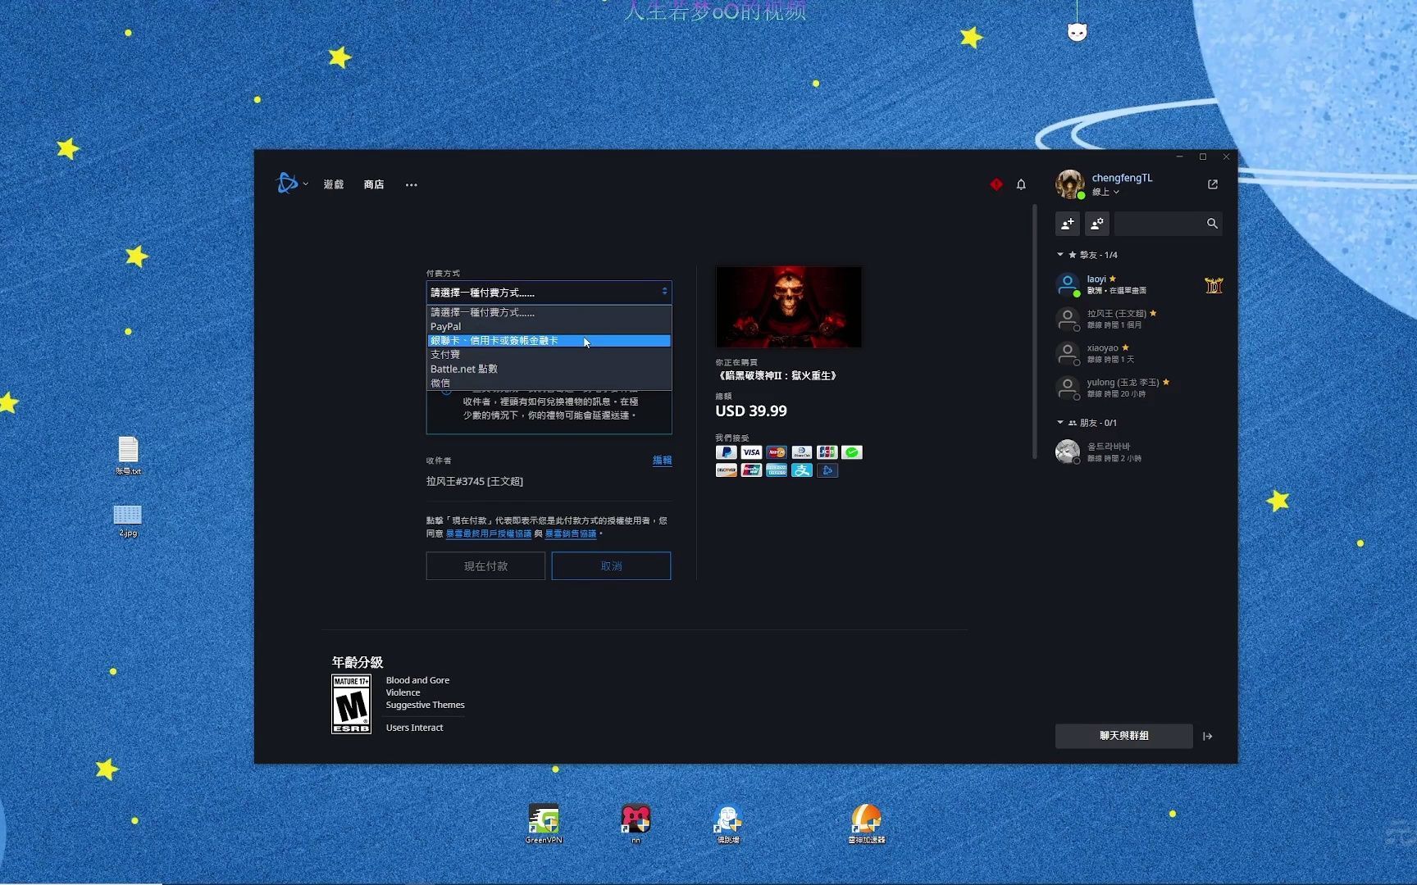Viewport: 1417px width, 885px height.
Task: Click the red diamond alert icon
Action: click(x=996, y=184)
